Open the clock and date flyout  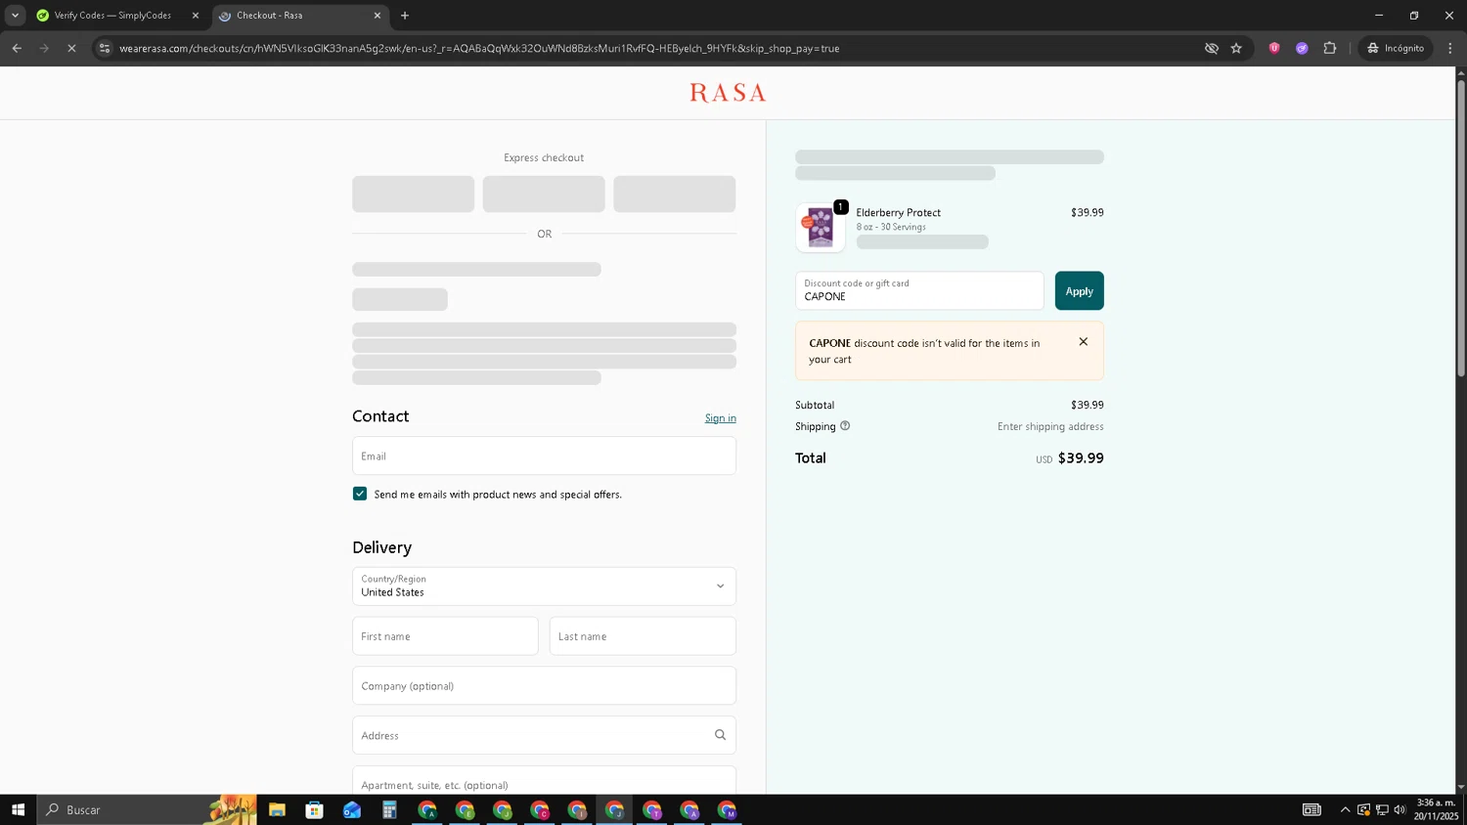point(1436,809)
